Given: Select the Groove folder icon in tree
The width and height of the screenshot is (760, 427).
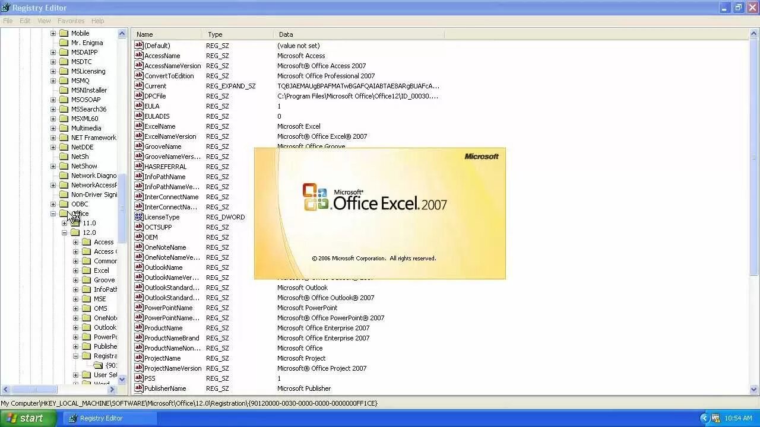Looking at the screenshot, I should click(x=86, y=280).
